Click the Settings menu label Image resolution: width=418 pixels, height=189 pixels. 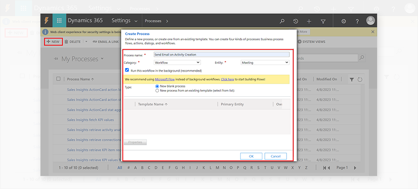pyautogui.click(x=121, y=21)
